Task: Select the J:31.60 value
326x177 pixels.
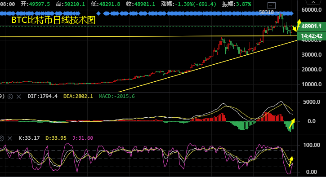Action: (x=83, y=138)
